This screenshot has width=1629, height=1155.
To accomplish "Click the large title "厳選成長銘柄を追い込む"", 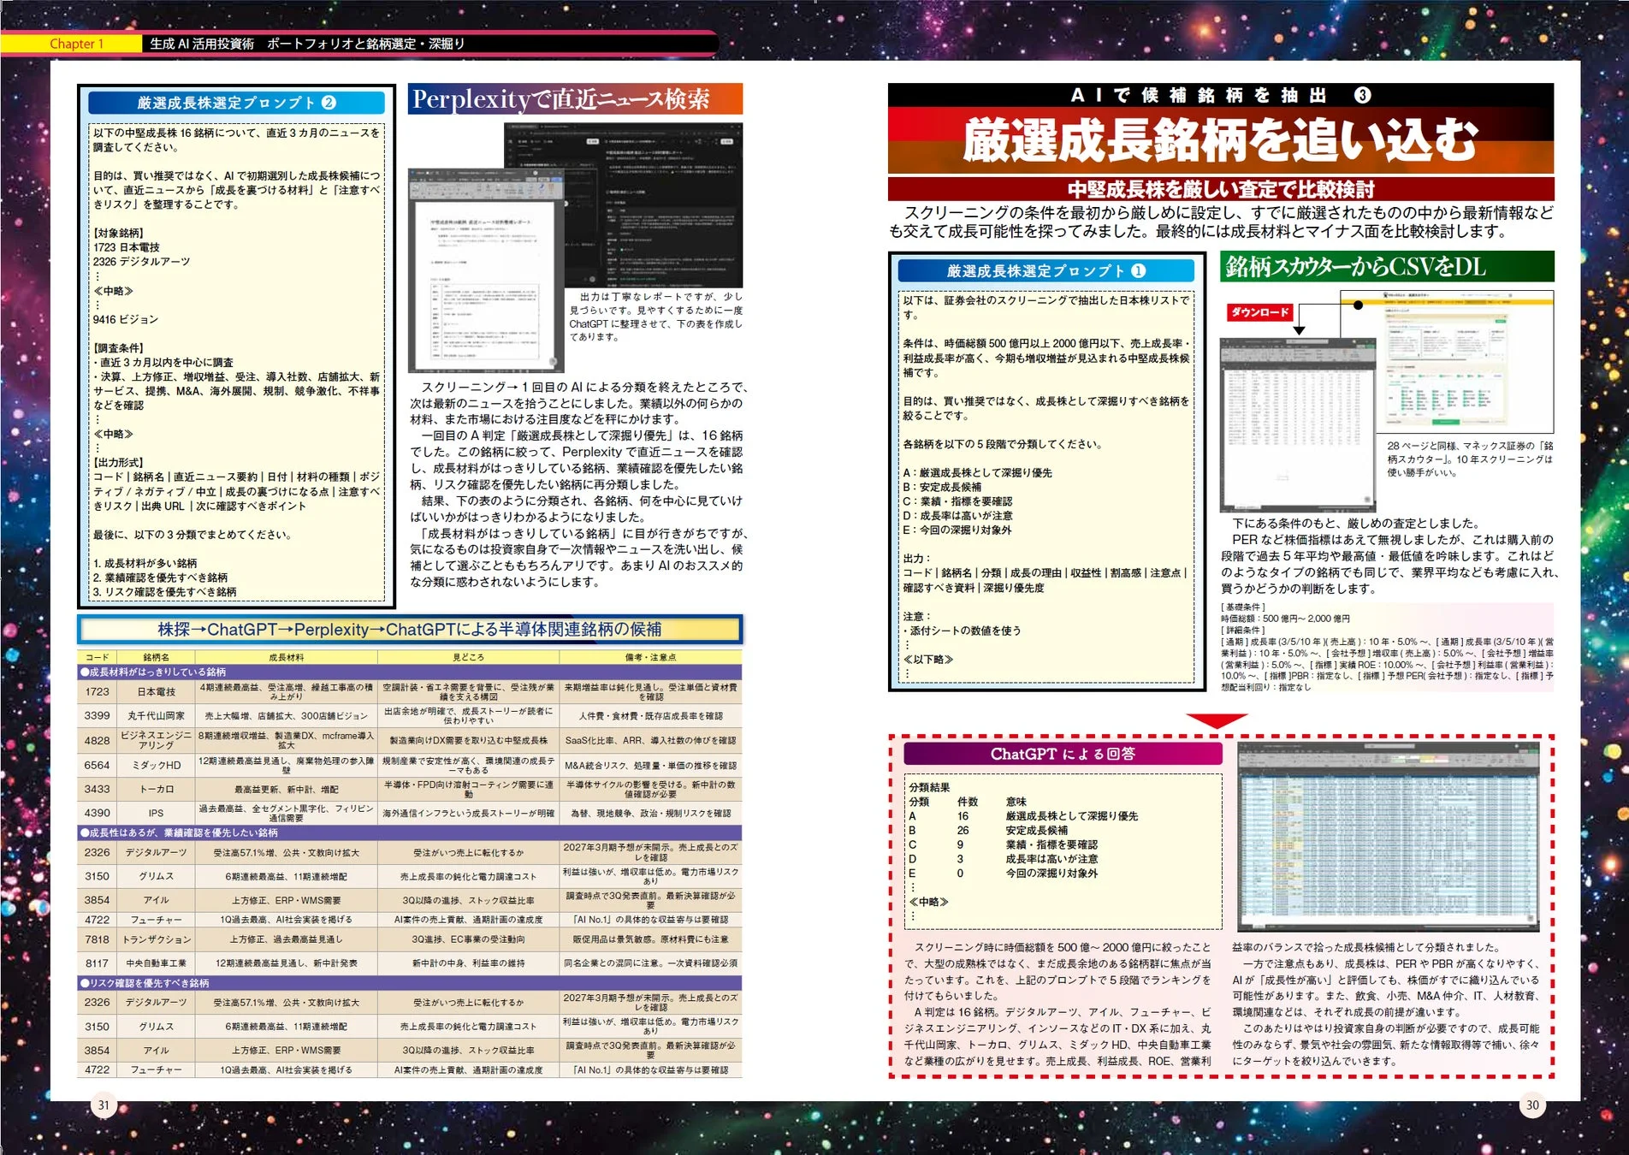I will point(1221,140).
